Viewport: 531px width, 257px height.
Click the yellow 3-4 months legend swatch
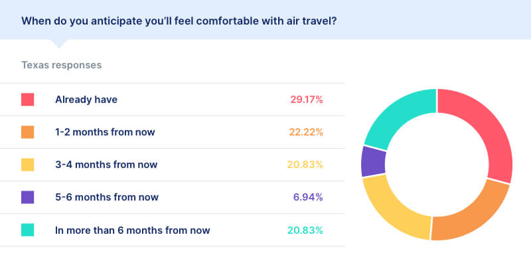pos(27,165)
